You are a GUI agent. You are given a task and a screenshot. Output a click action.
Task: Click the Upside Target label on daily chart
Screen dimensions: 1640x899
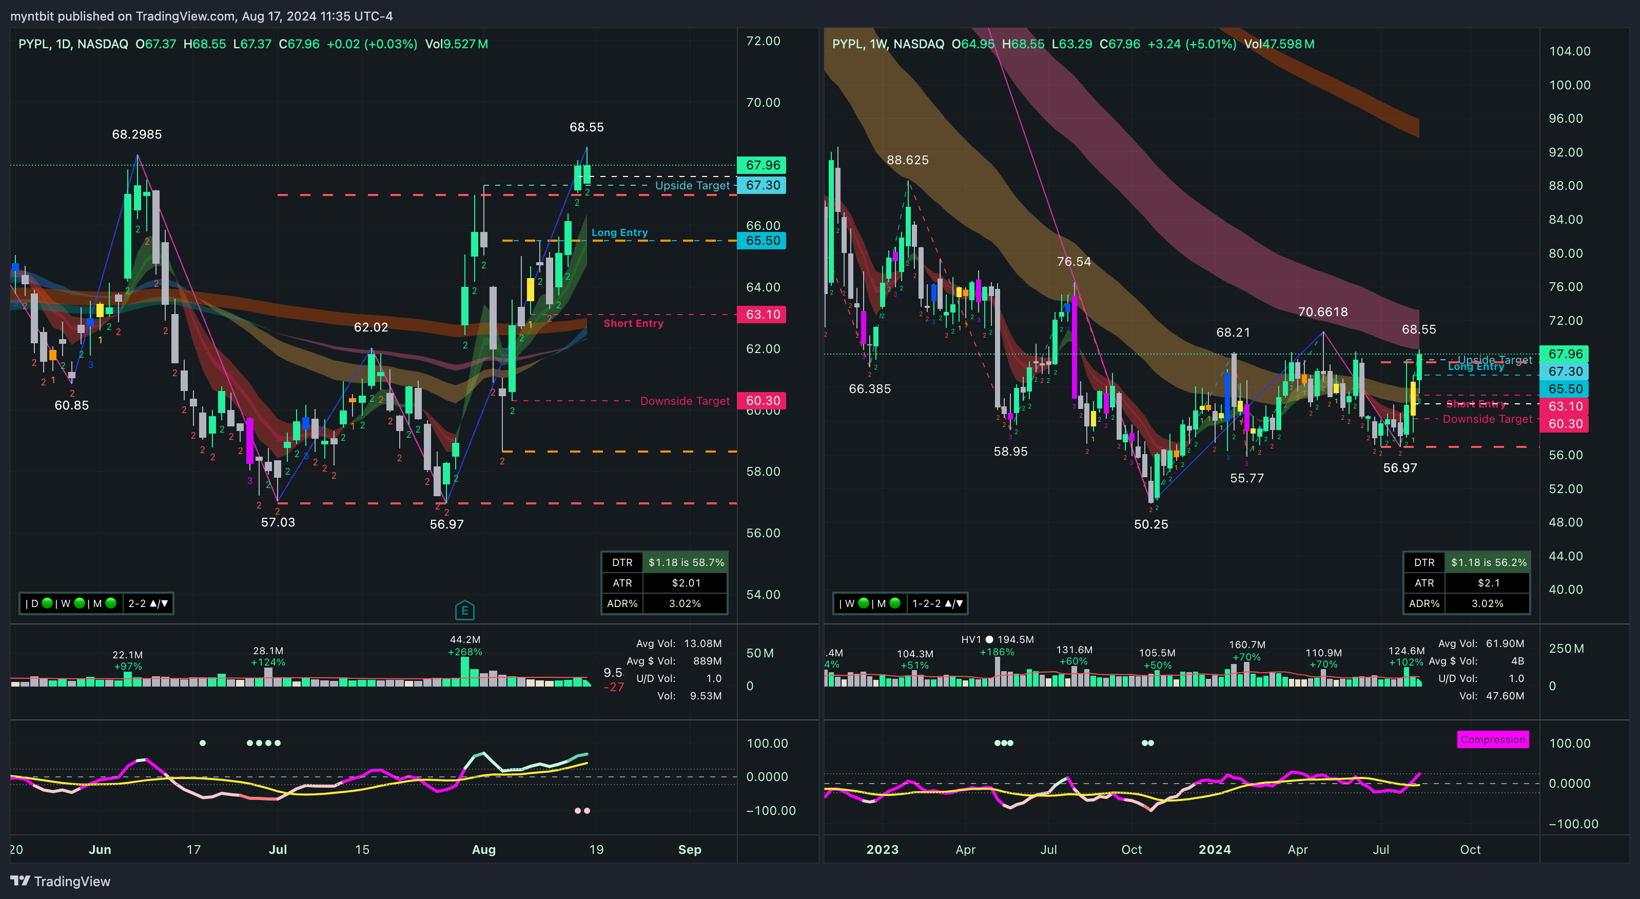pos(692,185)
